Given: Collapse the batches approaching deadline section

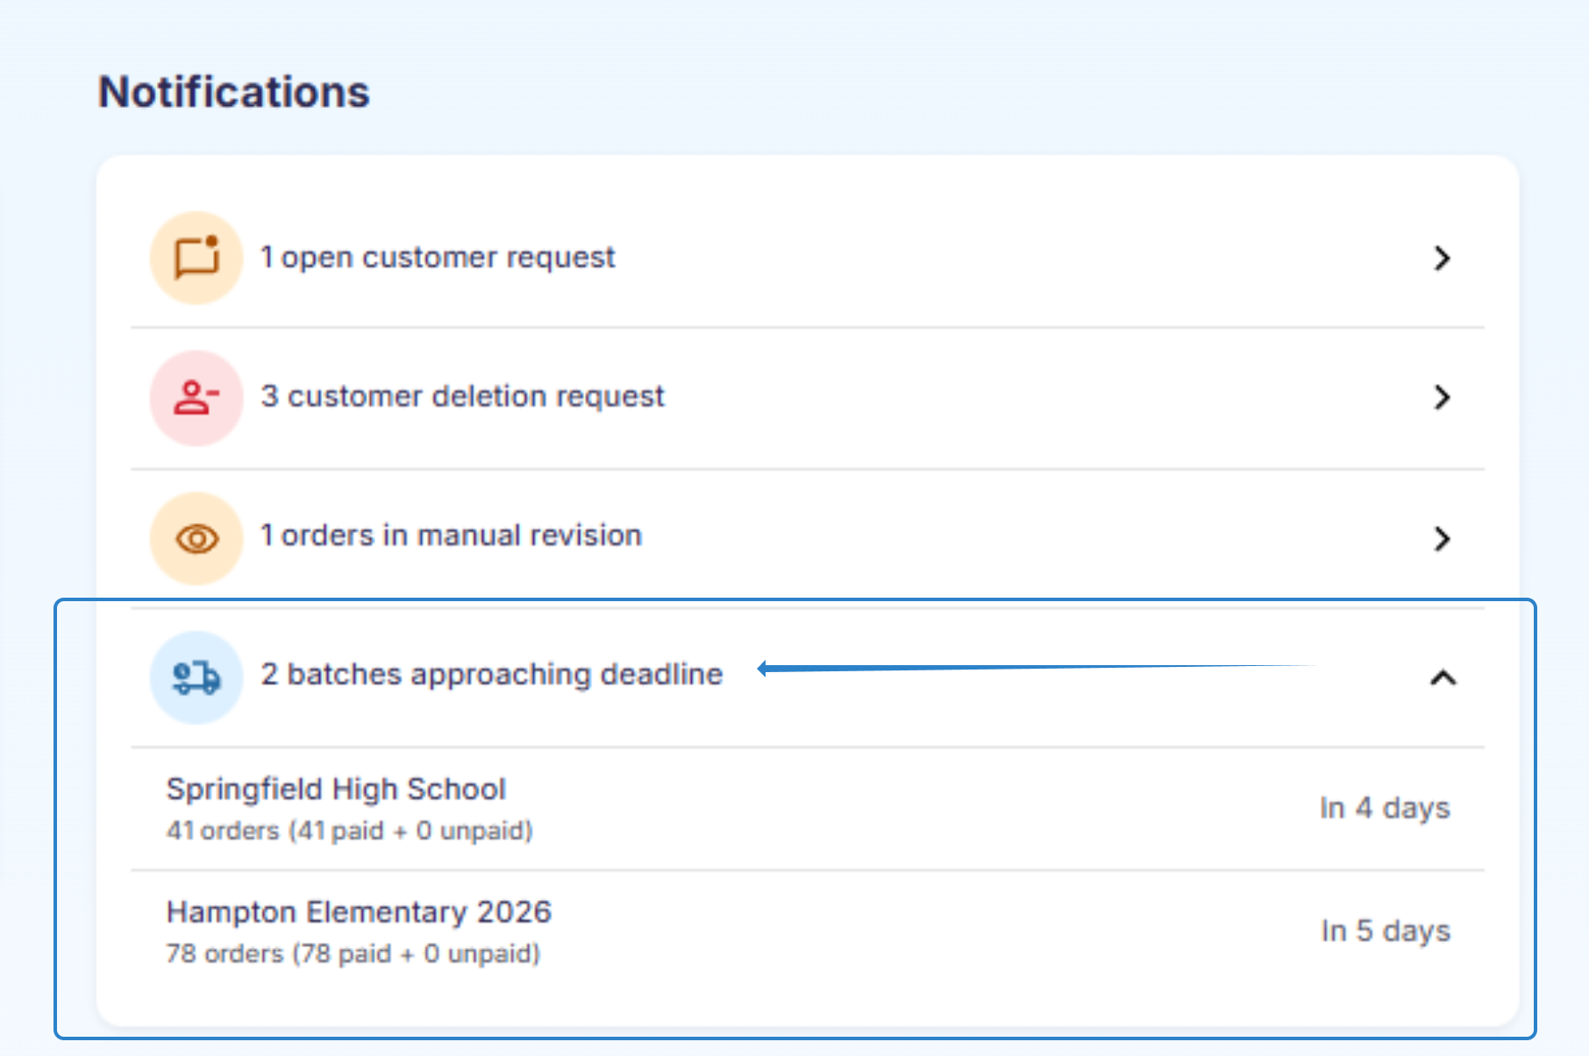Looking at the screenshot, I should tap(1443, 677).
